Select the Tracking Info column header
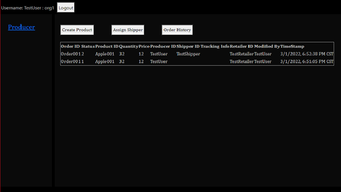 (x=215, y=46)
